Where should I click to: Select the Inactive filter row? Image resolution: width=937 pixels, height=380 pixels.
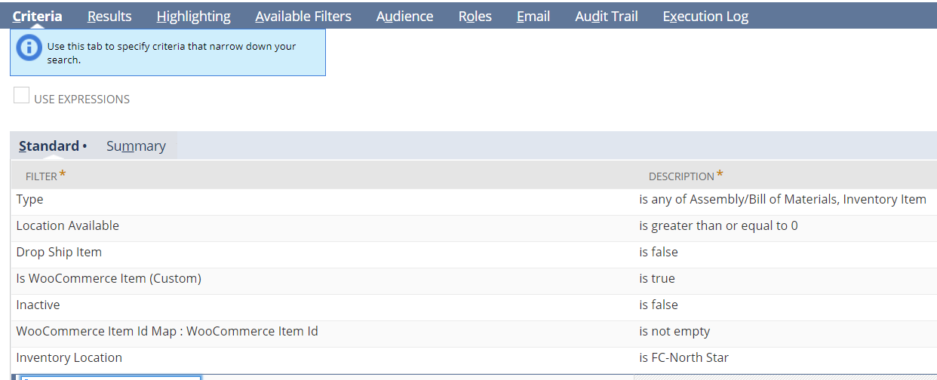[38, 305]
